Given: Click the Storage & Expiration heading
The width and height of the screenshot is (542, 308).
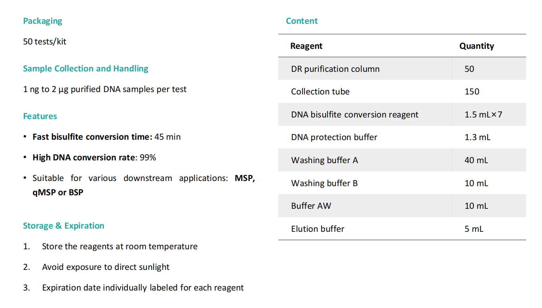Looking at the screenshot, I should pyautogui.click(x=64, y=226).
